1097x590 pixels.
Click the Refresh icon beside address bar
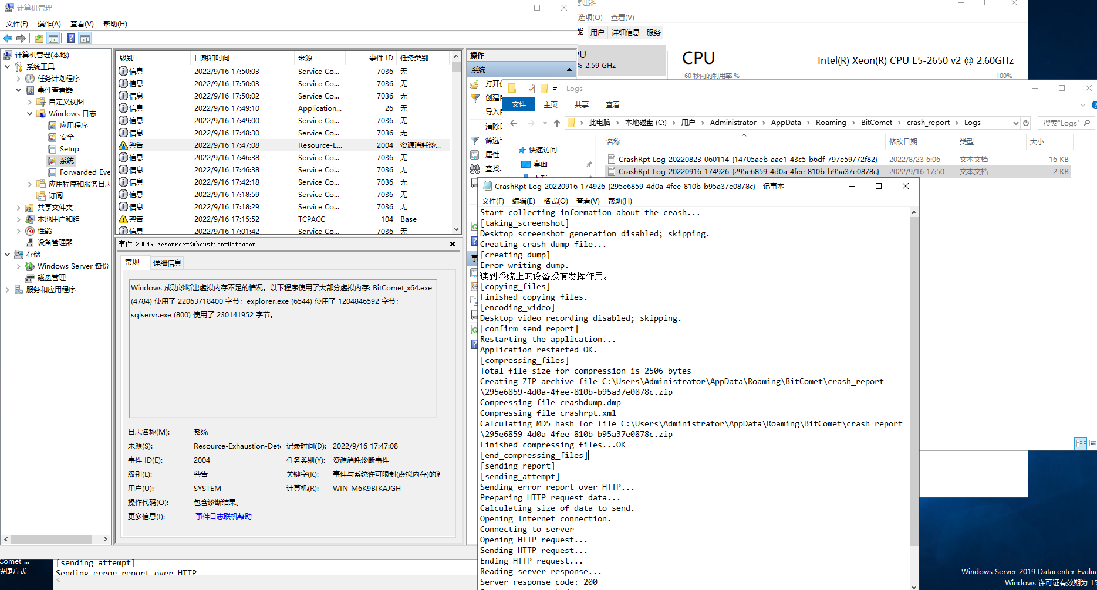pos(1026,123)
